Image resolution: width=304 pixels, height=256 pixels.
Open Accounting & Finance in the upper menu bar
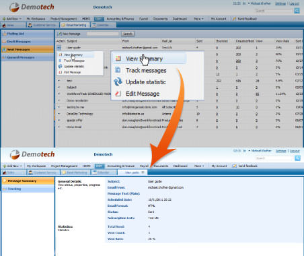click(120, 19)
